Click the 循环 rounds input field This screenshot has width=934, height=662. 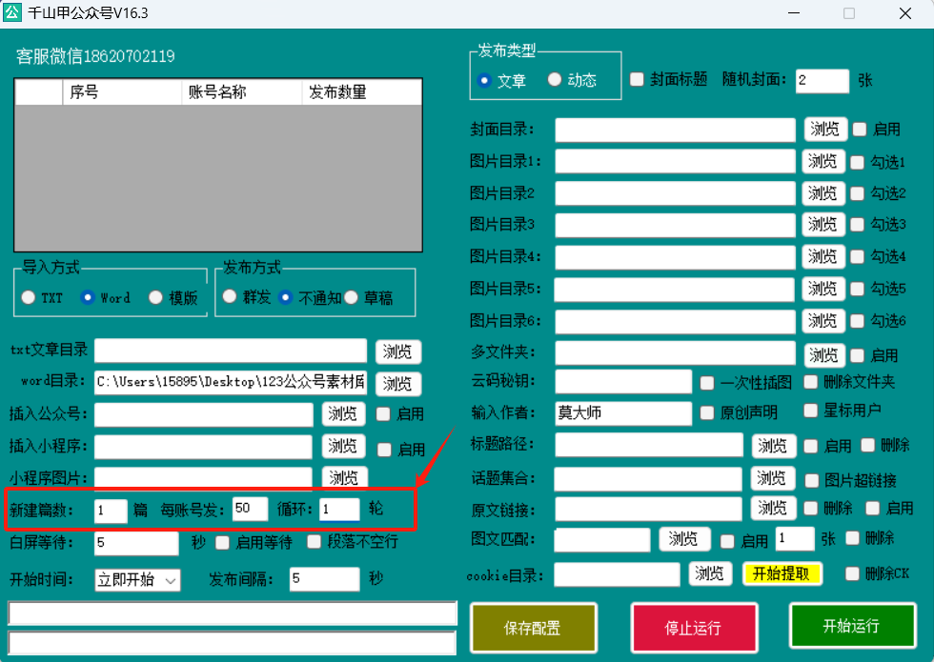pyautogui.click(x=339, y=511)
